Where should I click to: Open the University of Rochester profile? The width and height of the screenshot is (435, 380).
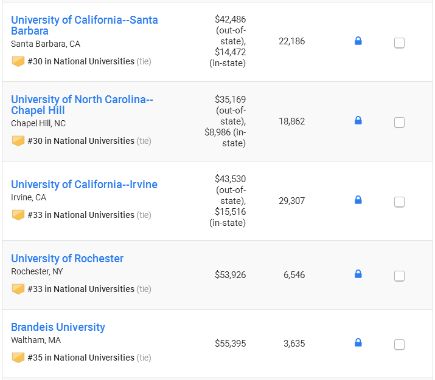click(67, 259)
